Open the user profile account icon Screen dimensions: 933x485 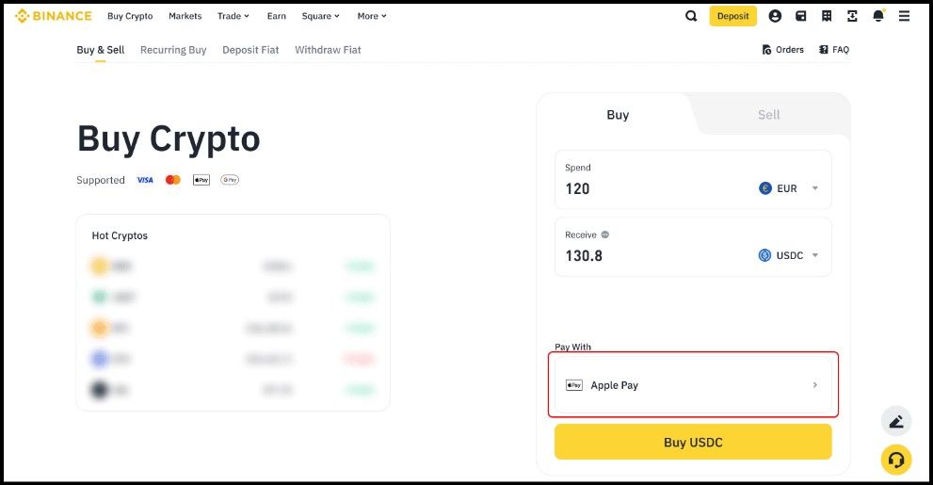click(x=775, y=16)
